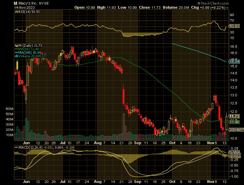Click the 15.34 MA(200) price tag on the right axis

(x=234, y=61)
